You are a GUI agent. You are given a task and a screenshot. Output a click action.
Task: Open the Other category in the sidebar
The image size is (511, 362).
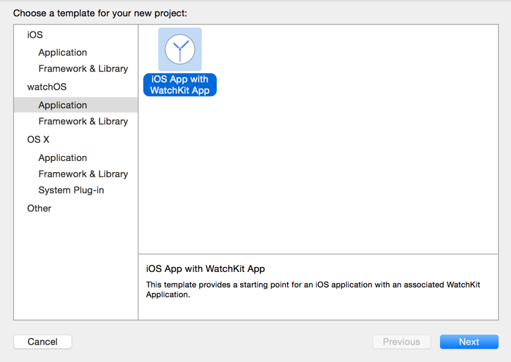pos(39,209)
